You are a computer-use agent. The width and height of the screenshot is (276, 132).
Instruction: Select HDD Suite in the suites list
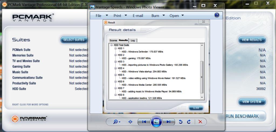[19, 89]
